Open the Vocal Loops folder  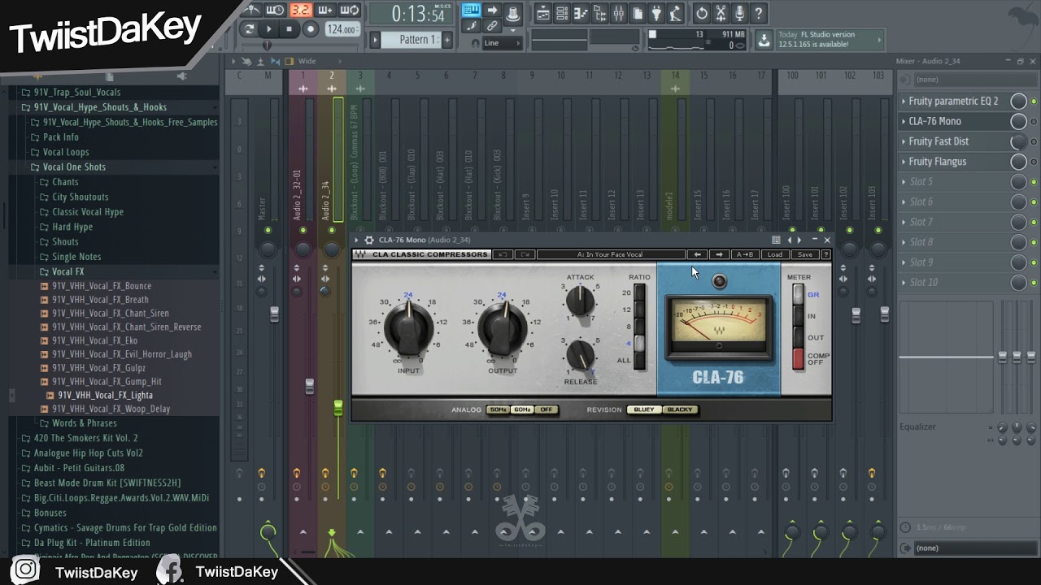coord(66,152)
